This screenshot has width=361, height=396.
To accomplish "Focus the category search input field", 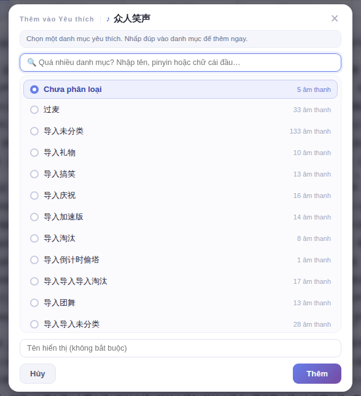I will [x=180, y=63].
